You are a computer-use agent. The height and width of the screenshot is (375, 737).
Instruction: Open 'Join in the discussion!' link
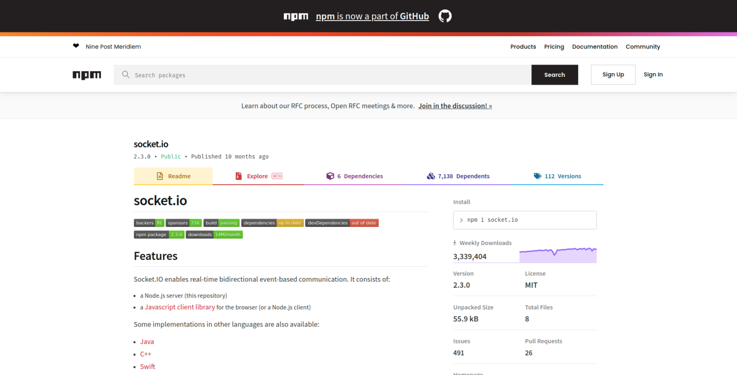click(x=455, y=106)
